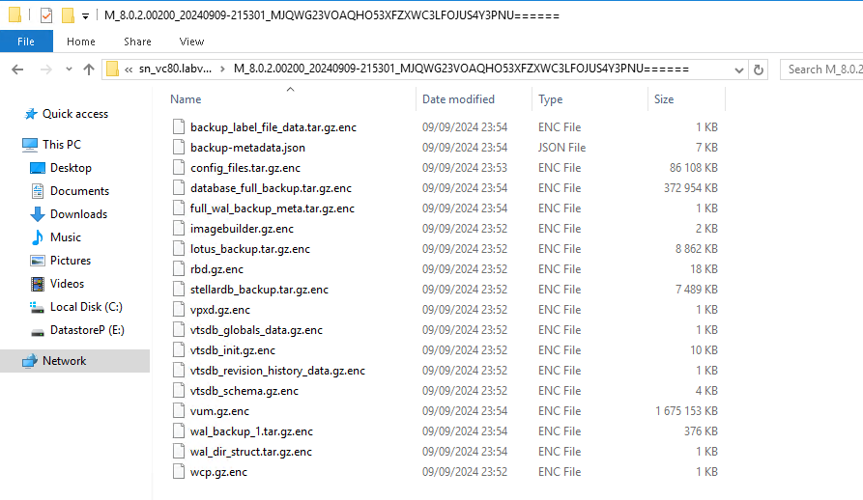Screen dimensions: 863x500
Task: Open Videos in the navigation pane
Action: click(x=67, y=284)
